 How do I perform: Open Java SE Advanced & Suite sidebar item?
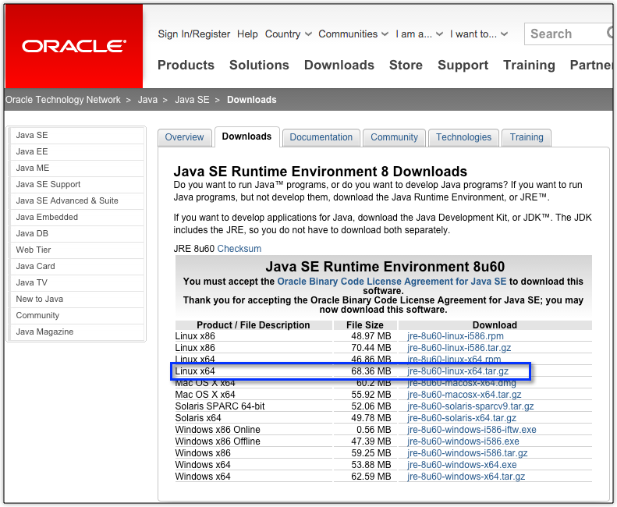point(67,200)
